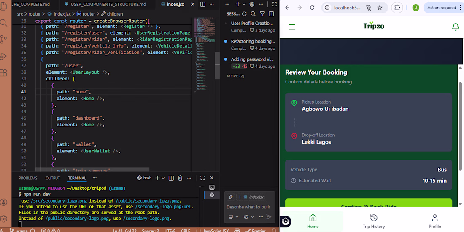Start a new chat with plus icon
The image size is (464, 232).
pyautogui.click(x=238, y=4)
